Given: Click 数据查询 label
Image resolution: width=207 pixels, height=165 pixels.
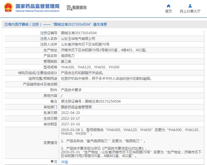Looking at the screenshot, I should 79,8.
